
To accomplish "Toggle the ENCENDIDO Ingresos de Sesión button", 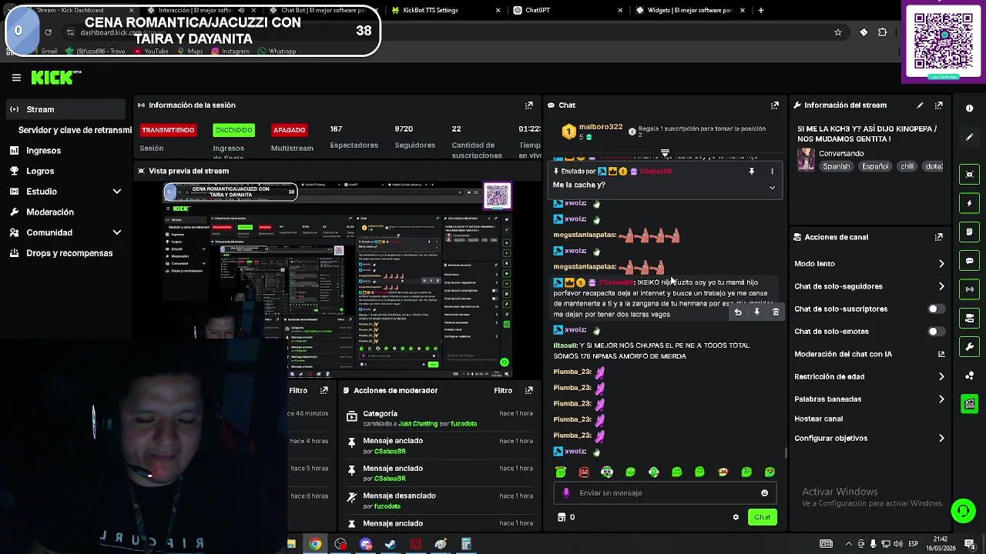I will (x=233, y=130).
